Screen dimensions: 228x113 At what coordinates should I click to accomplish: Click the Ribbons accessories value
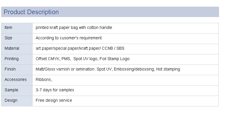point(44,79)
